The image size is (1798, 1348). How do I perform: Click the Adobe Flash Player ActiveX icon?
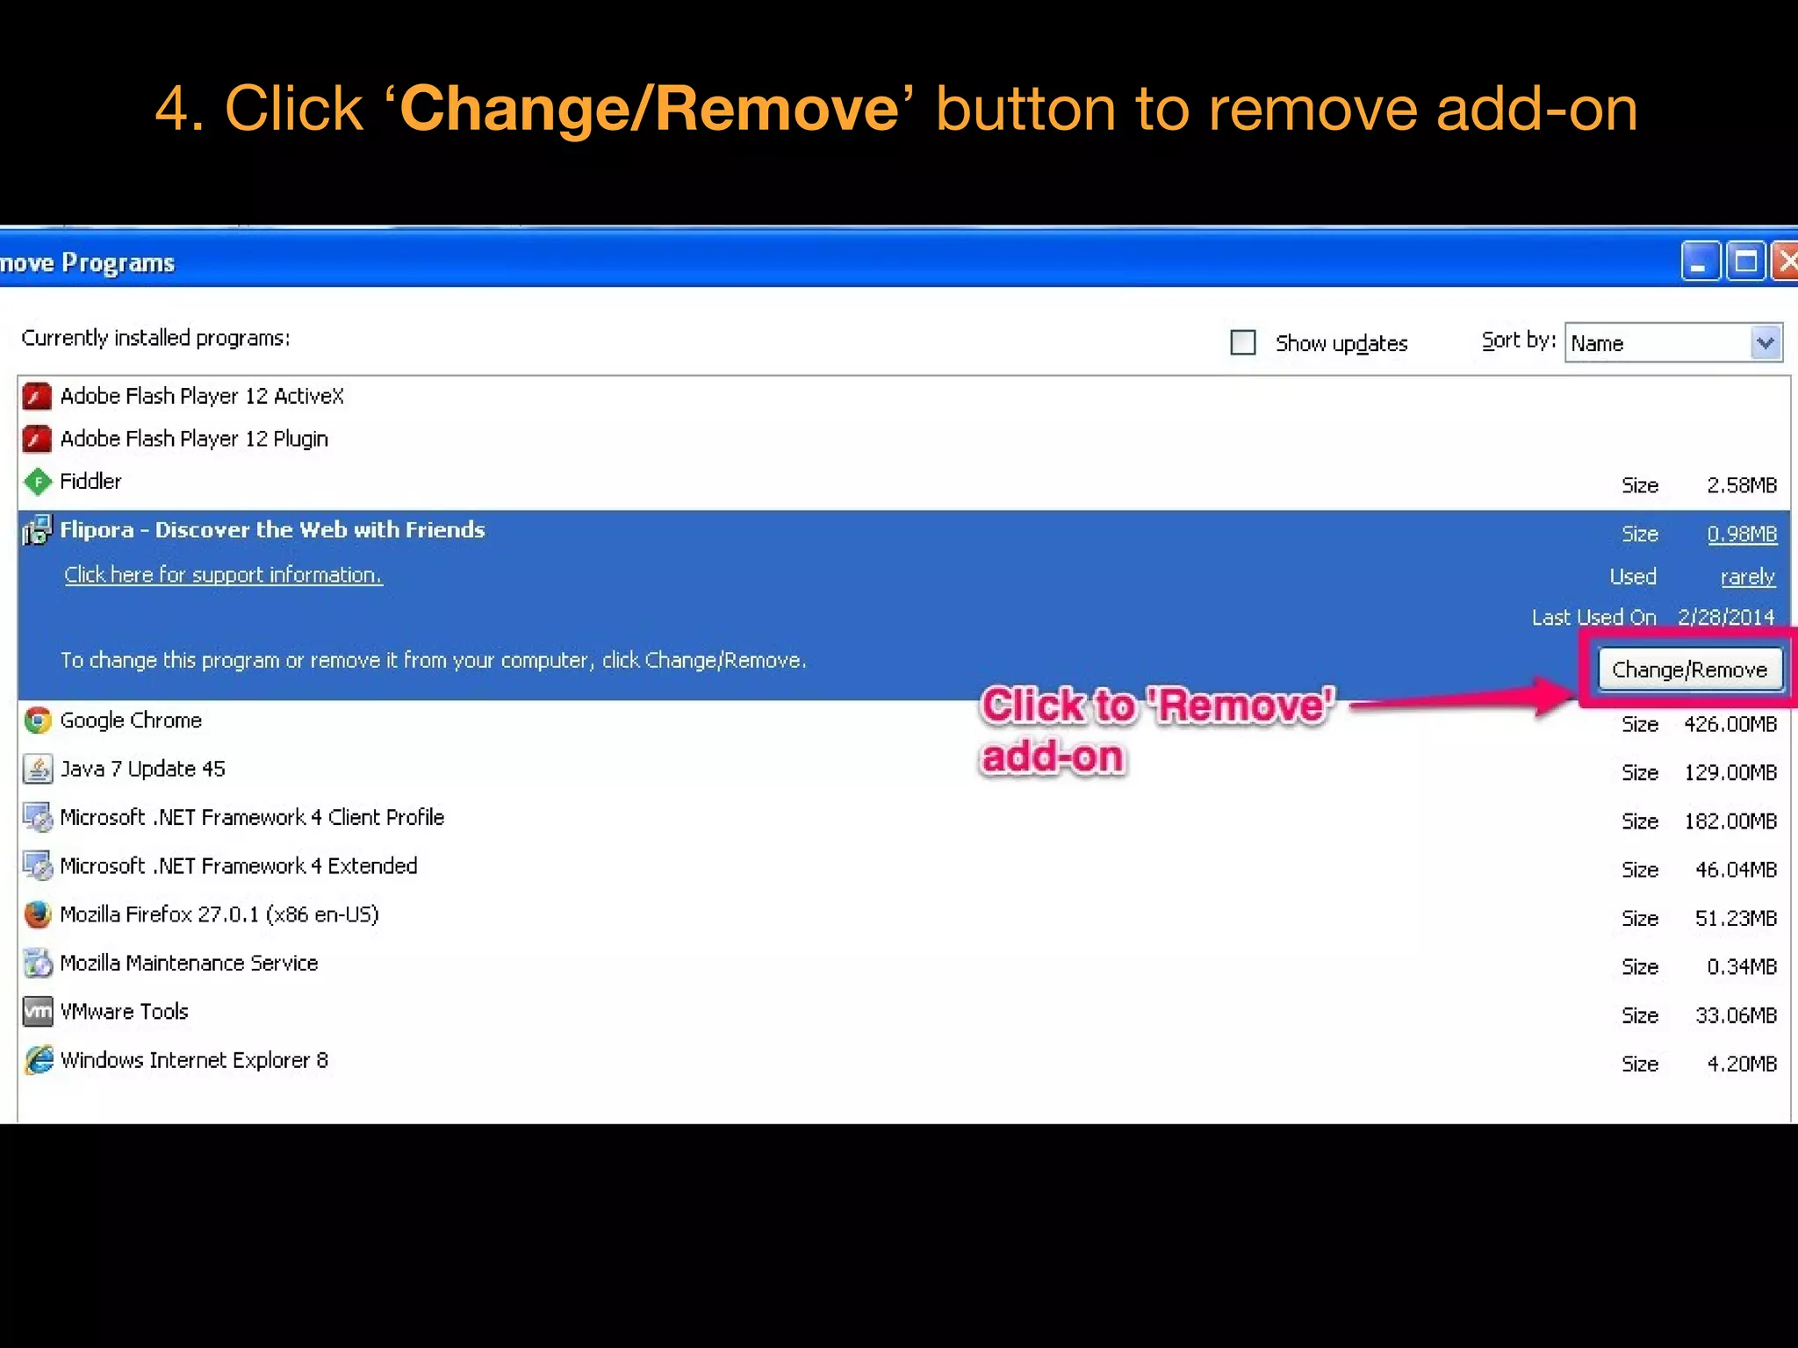[37, 397]
